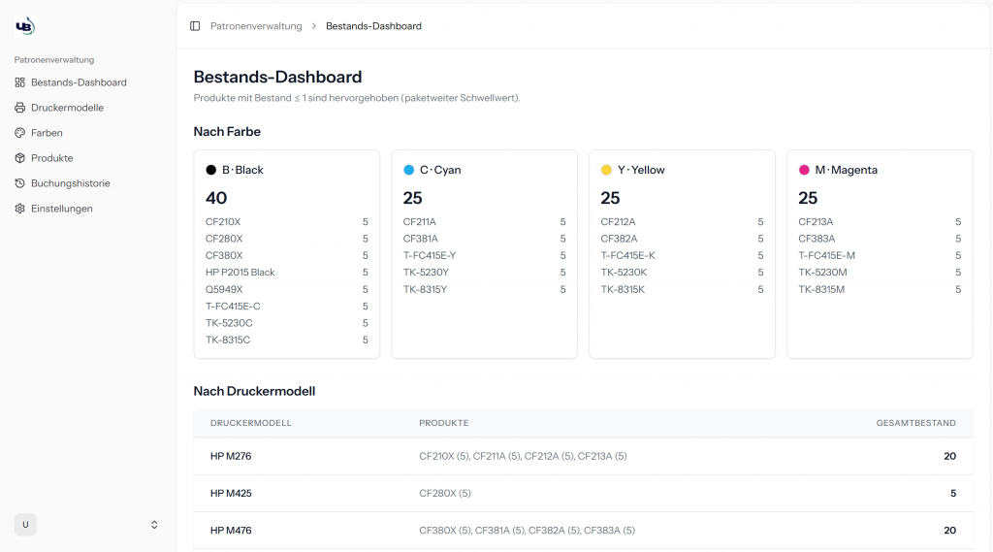Expand the user menu chevron

point(154,525)
